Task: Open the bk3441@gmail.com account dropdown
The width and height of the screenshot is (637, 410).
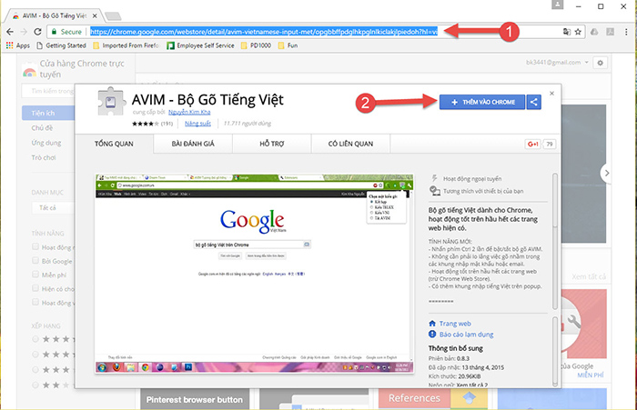Action: pyautogui.click(x=557, y=62)
